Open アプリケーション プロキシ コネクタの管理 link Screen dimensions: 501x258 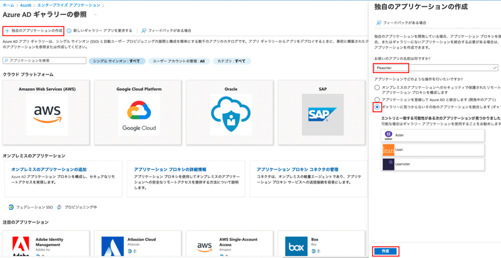[297, 169]
